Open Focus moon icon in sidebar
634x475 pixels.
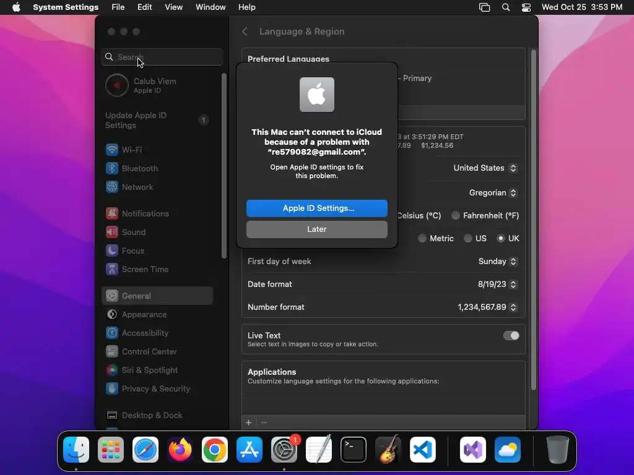click(112, 251)
